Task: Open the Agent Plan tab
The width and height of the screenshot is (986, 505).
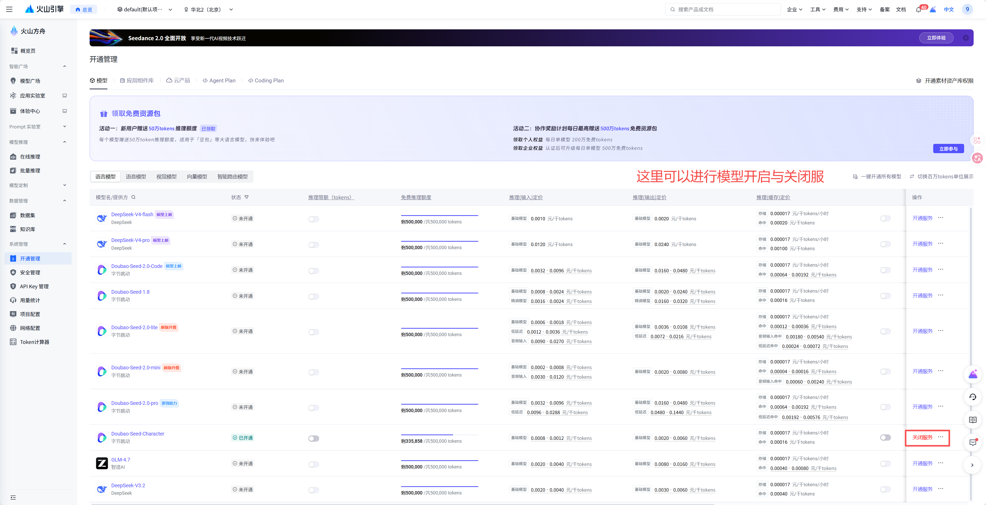Action: click(x=219, y=80)
